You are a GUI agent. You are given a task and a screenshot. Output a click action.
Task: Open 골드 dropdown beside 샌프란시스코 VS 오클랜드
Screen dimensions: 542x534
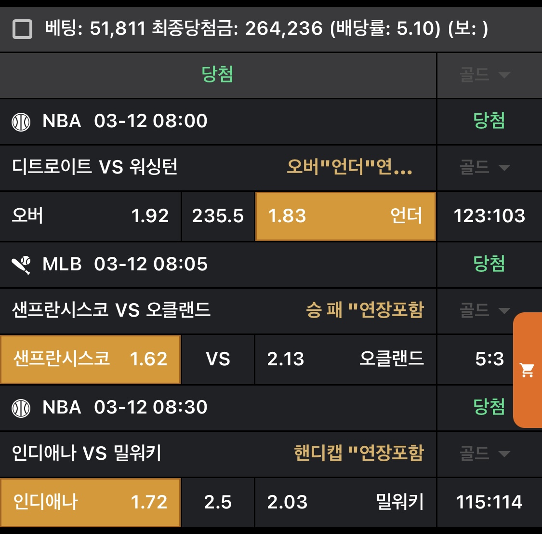coord(485,310)
